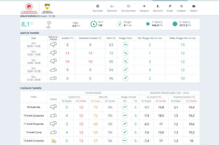Click the Son Durumlar clock icon
This screenshot has height=145, width=219.
pyautogui.click(x=128, y=6)
